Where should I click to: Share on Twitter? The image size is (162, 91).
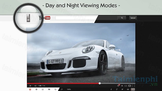tap(122, 89)
